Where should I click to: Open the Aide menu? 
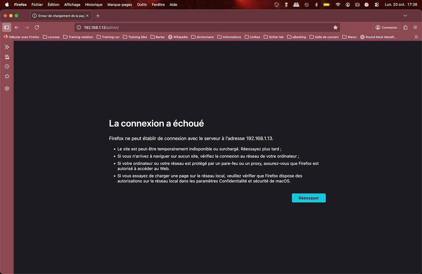click(x=173, y=5)
